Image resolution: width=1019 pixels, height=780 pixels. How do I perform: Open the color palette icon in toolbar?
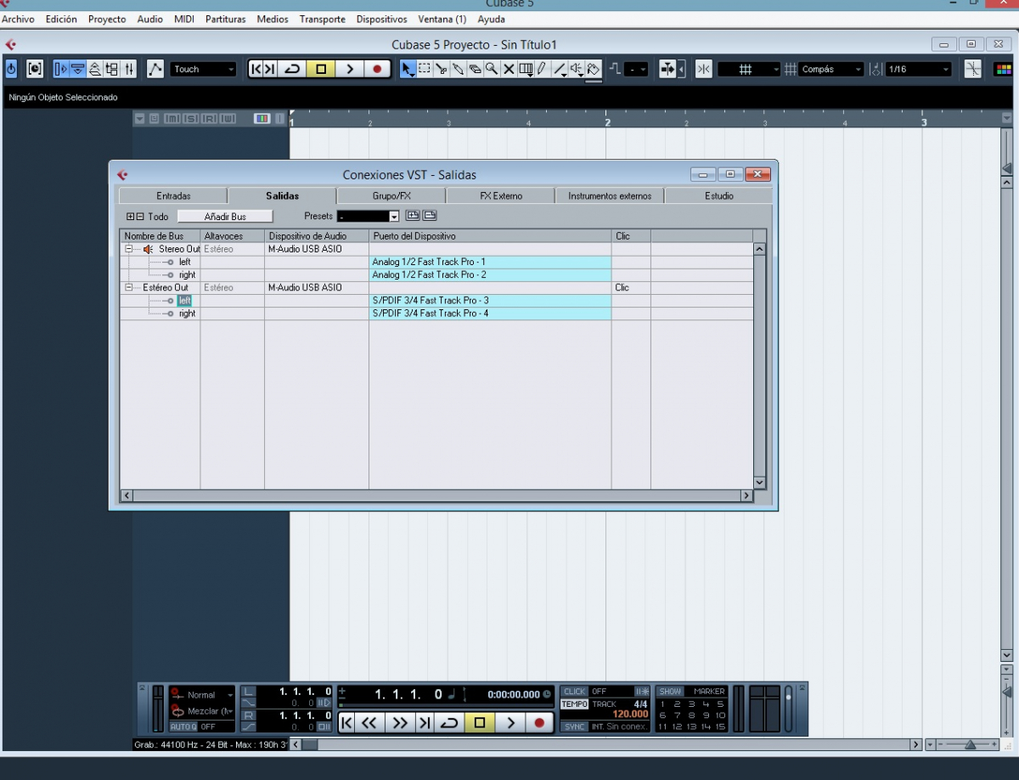pyautogui.click(x=1002, y=70)
